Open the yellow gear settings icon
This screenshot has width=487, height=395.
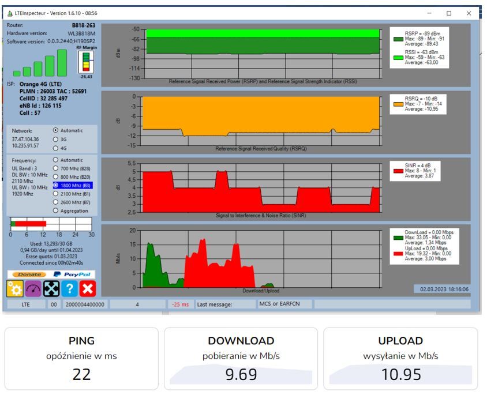point(15,288)
